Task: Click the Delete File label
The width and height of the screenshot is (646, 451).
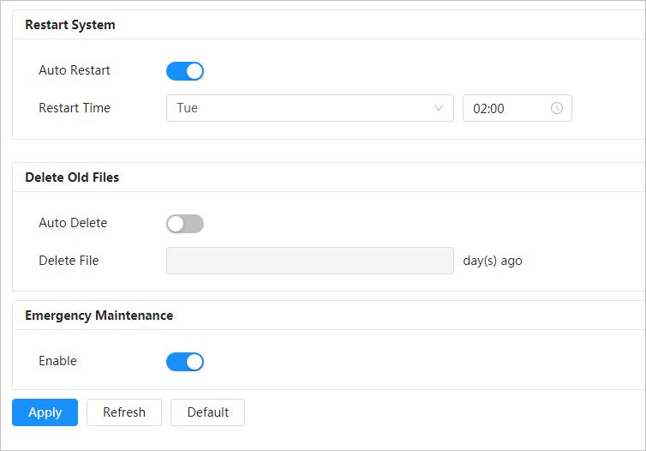Action: pyautogui.click(x=69, y=261)
